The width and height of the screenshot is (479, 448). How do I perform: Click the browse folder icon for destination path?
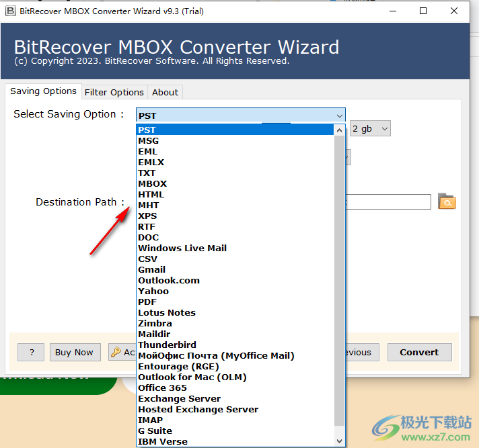pos(447,201)
